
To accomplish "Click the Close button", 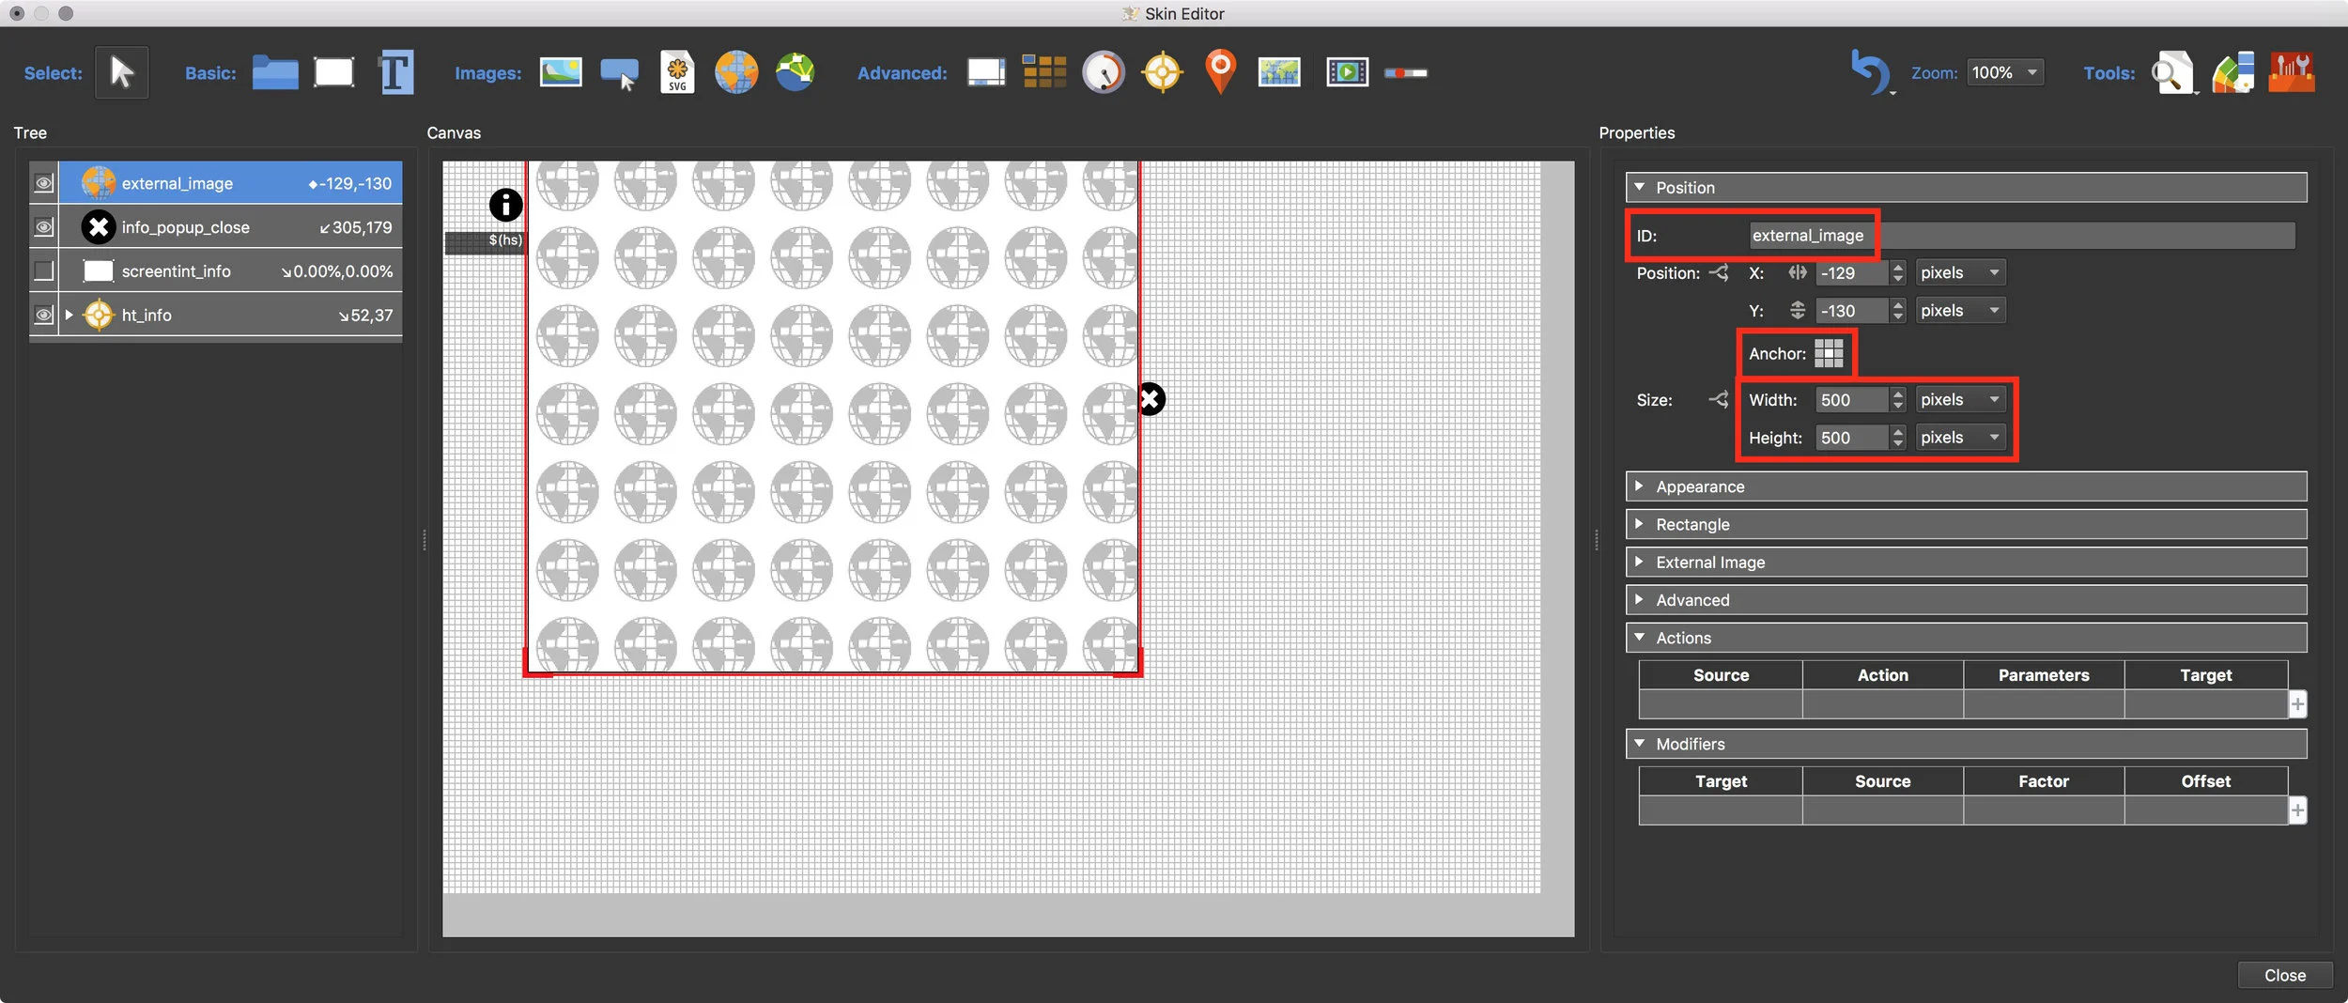I will click(2284, 976).
